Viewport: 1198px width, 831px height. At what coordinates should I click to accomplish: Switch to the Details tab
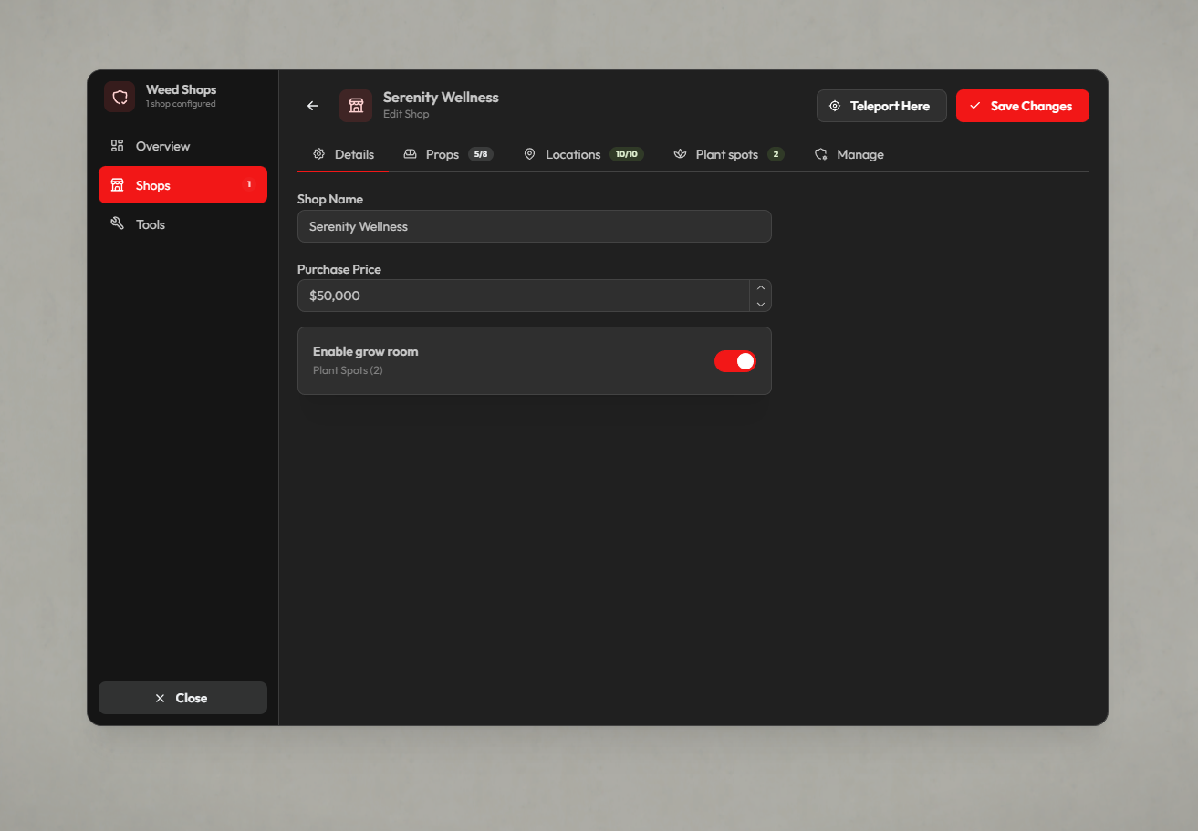tap(343, 154)
